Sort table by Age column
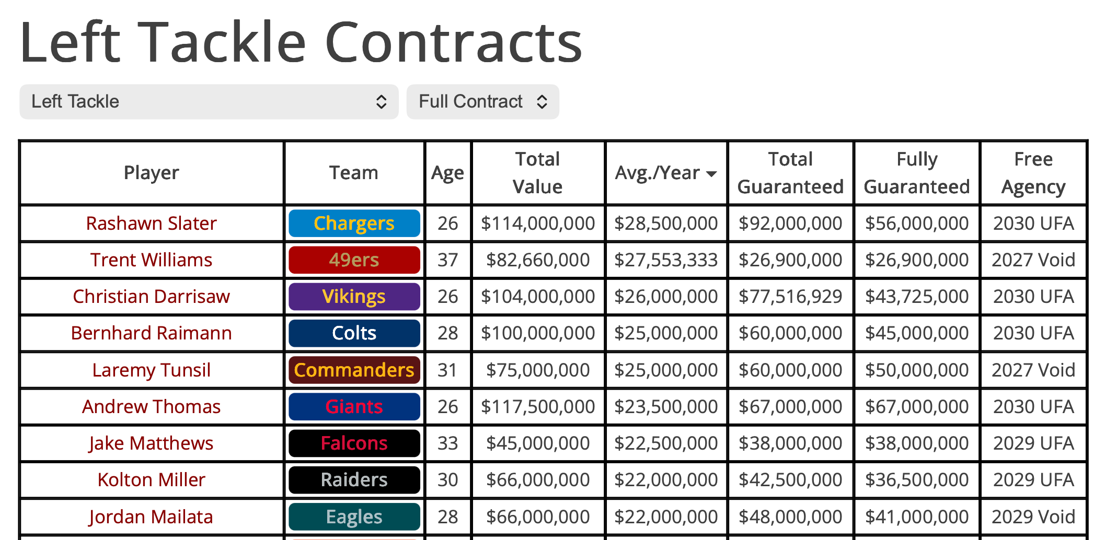This screenshot has width=1094, height=540. tap(447, 173)
